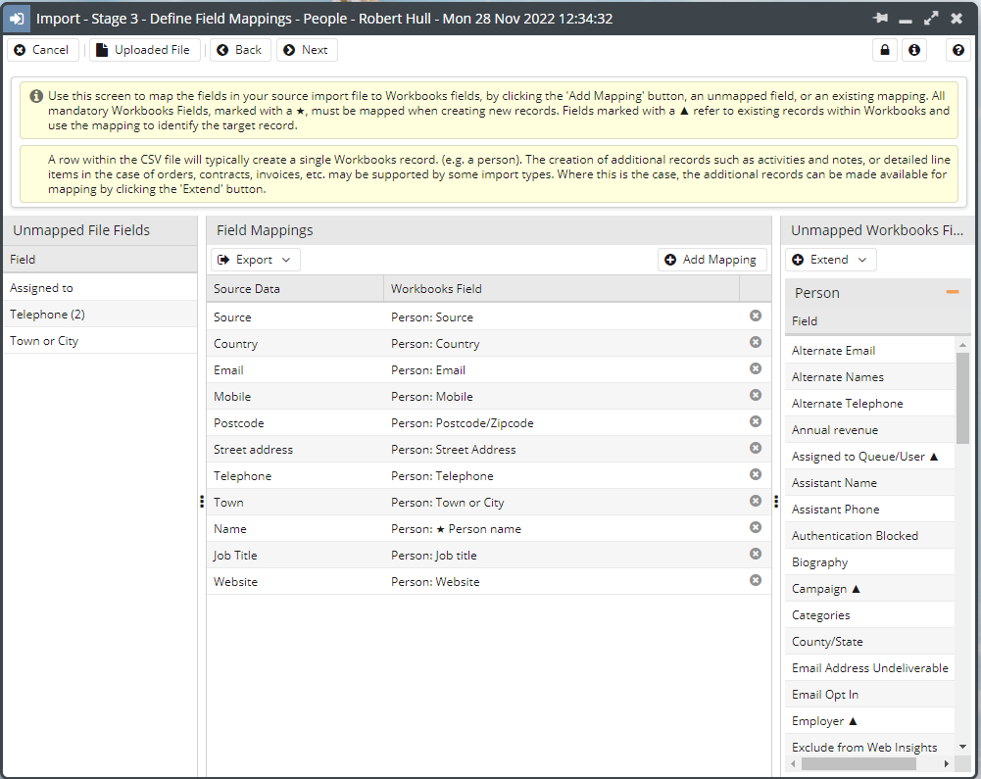Choose County/State Workbooks field
This screenshot has height=779, width=981.
[869, 642]
